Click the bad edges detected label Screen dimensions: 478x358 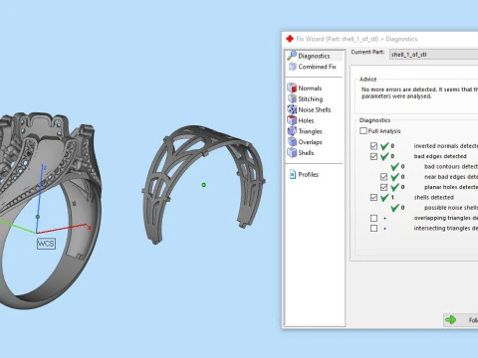point(440,156)
